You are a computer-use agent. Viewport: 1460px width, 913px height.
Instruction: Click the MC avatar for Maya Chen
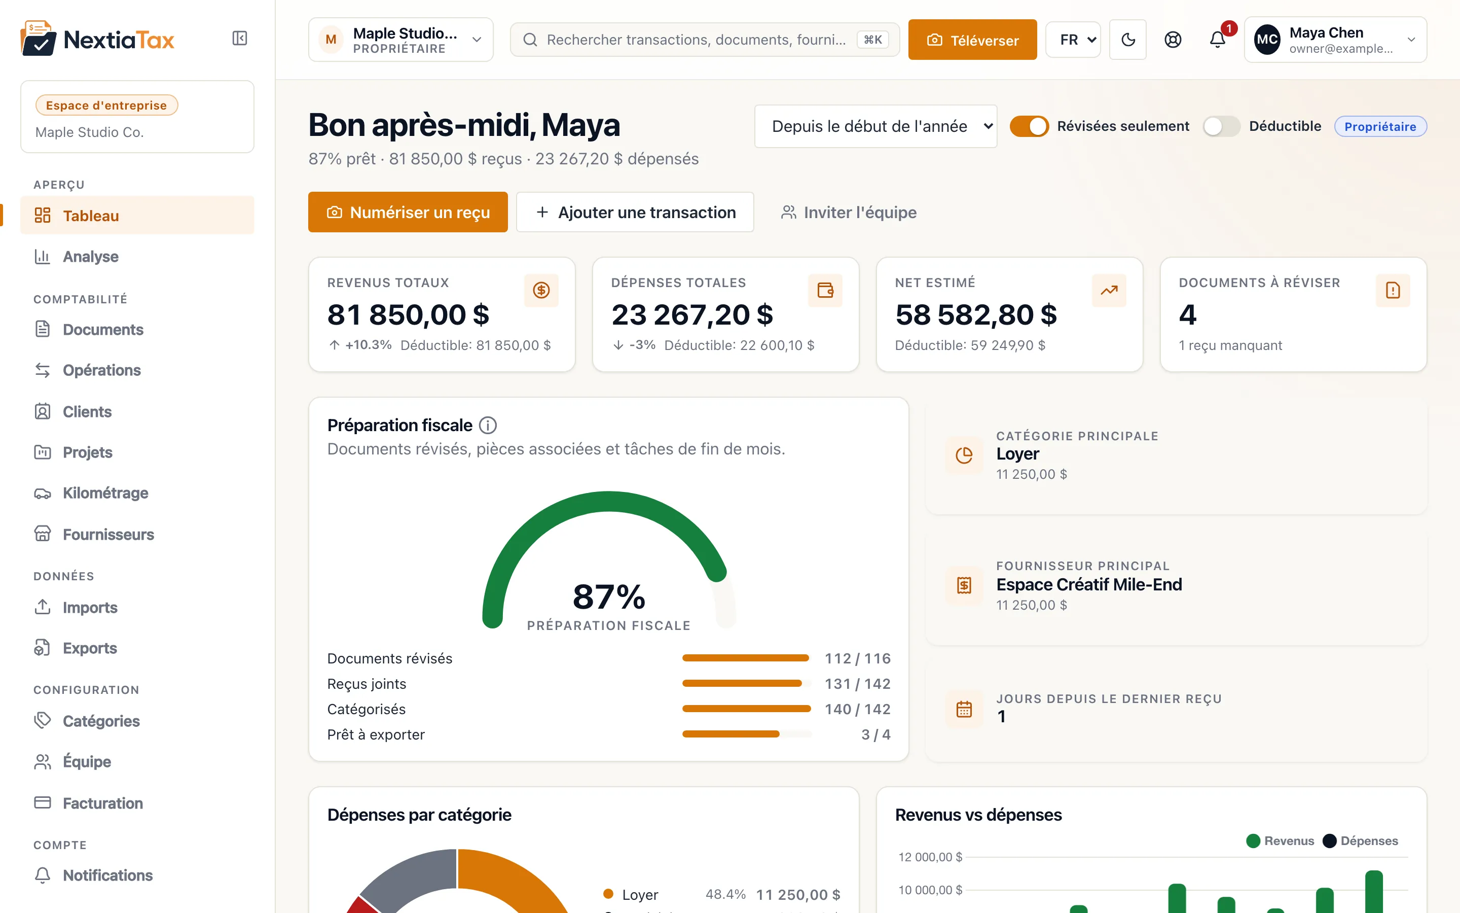[1266, 40]
